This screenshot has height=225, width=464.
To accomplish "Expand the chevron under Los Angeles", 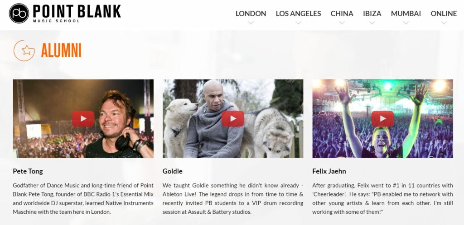I will (x=298, y=23).
